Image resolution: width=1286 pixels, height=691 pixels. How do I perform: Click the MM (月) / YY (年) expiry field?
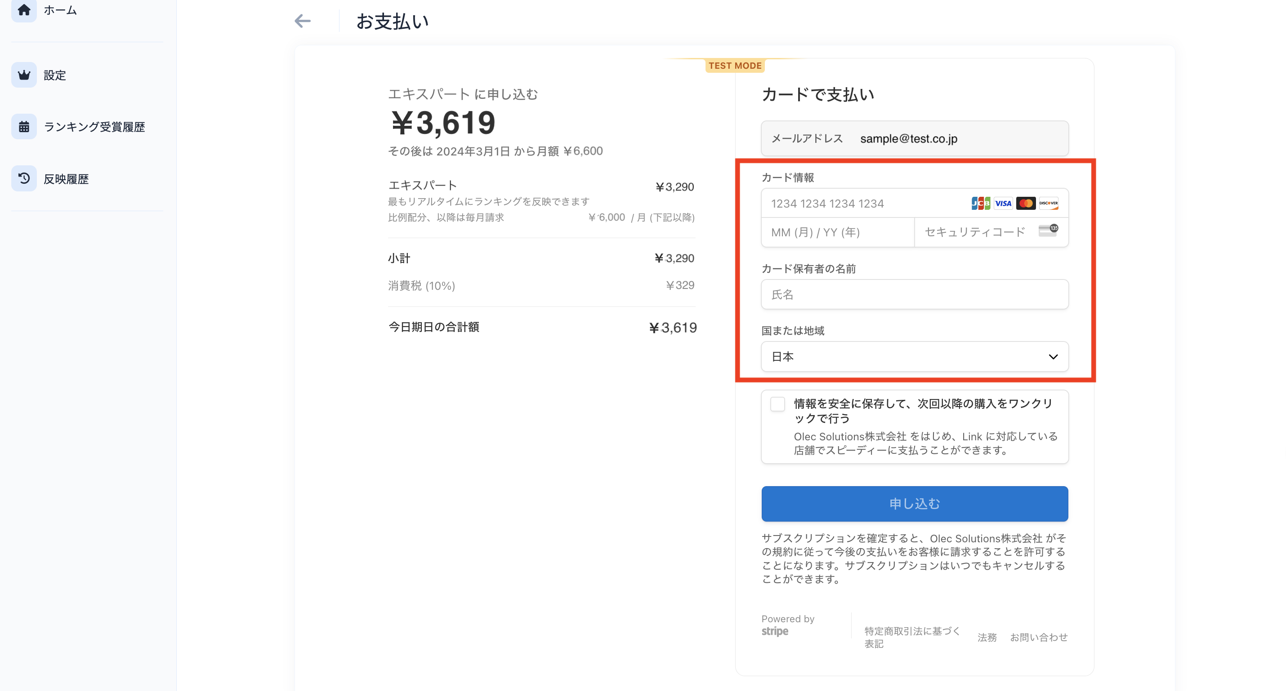838,232
